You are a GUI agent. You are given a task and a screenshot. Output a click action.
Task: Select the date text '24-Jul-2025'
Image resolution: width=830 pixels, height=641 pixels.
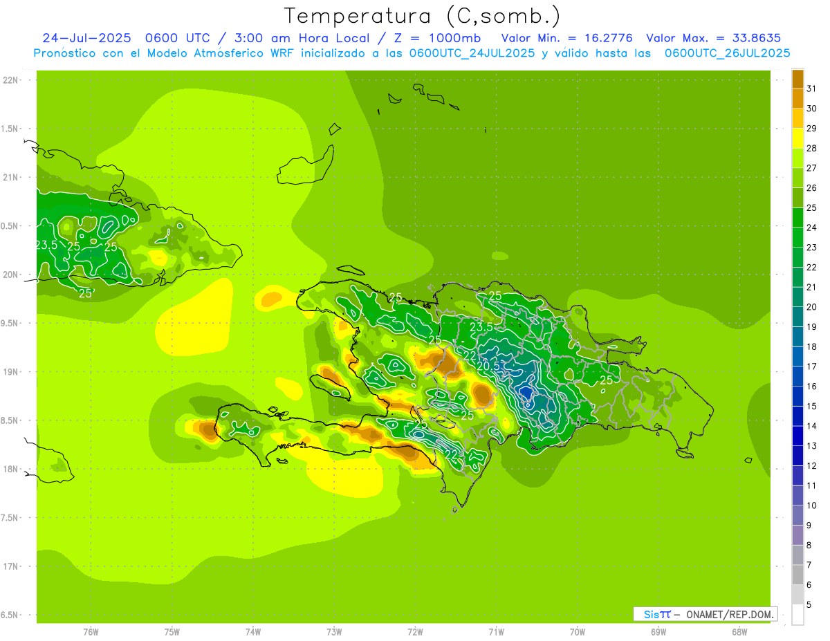[x=89, y=38]
